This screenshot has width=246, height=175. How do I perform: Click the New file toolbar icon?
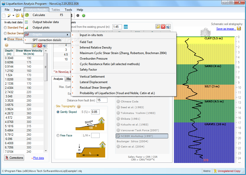pyautogui.click(x=4, y=16)
